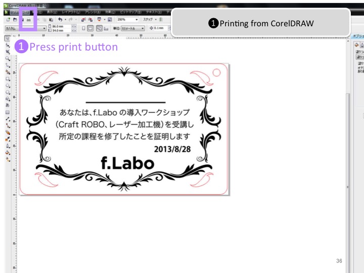Click the Export icon in the toolbar
This screenshot has width=364, height=273.
click(x=90, y=20)
